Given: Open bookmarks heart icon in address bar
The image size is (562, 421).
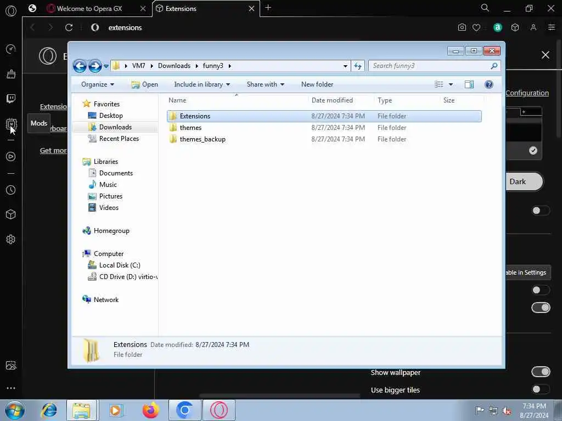Looking at the screenshot, I should point(476,27).
